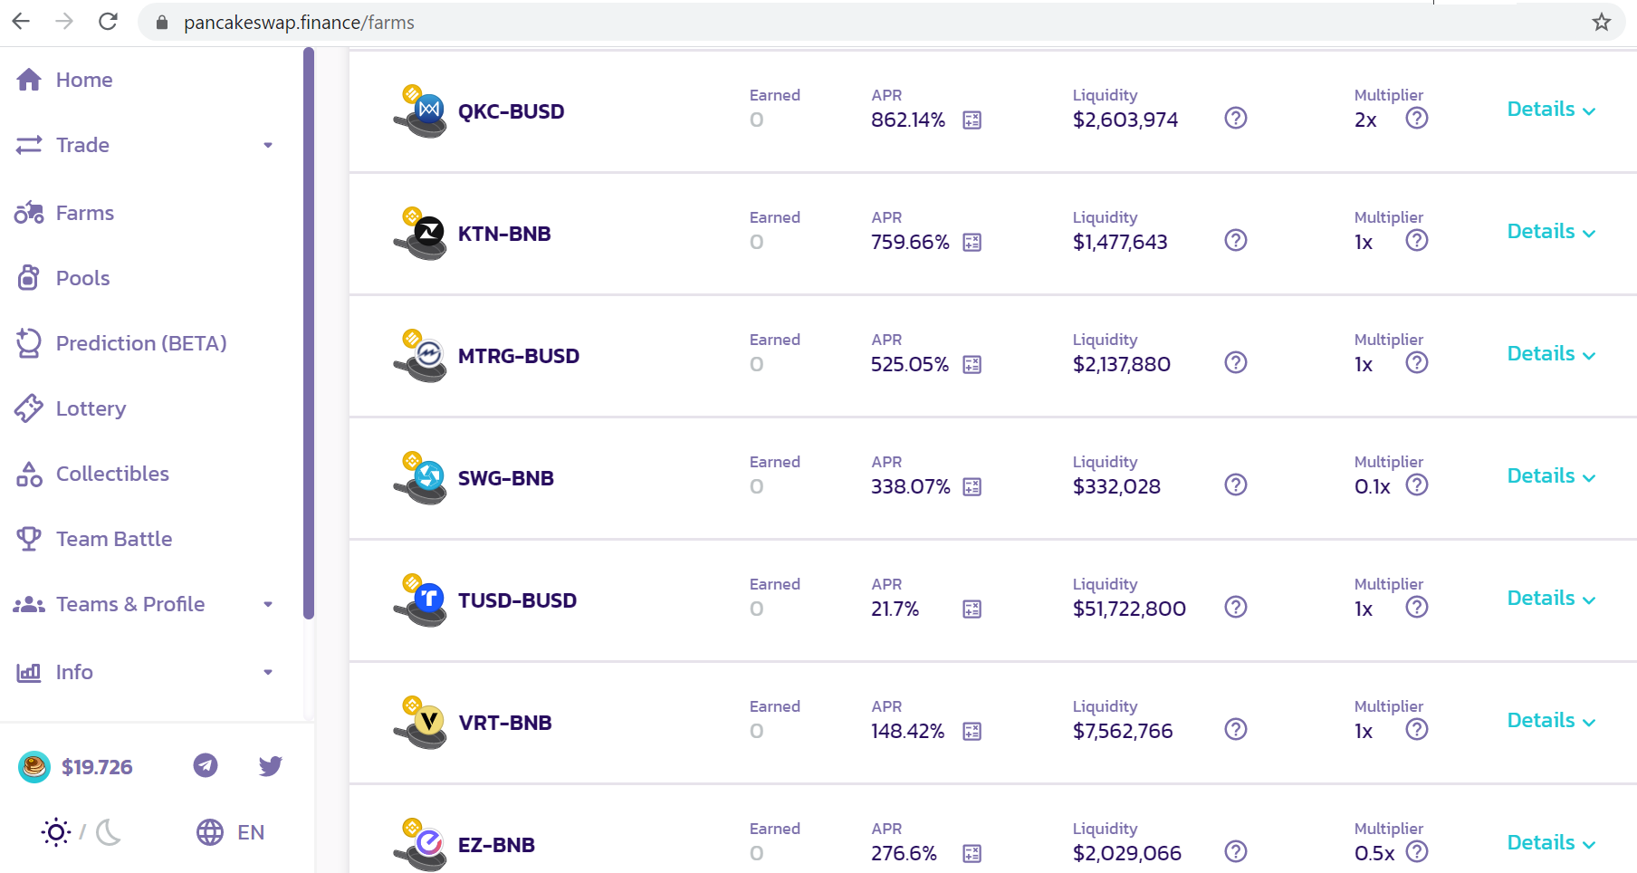Open the APR calculator for TUSD-BUSD
This screenshot has height=873, width=1637.
pos(972,609)
